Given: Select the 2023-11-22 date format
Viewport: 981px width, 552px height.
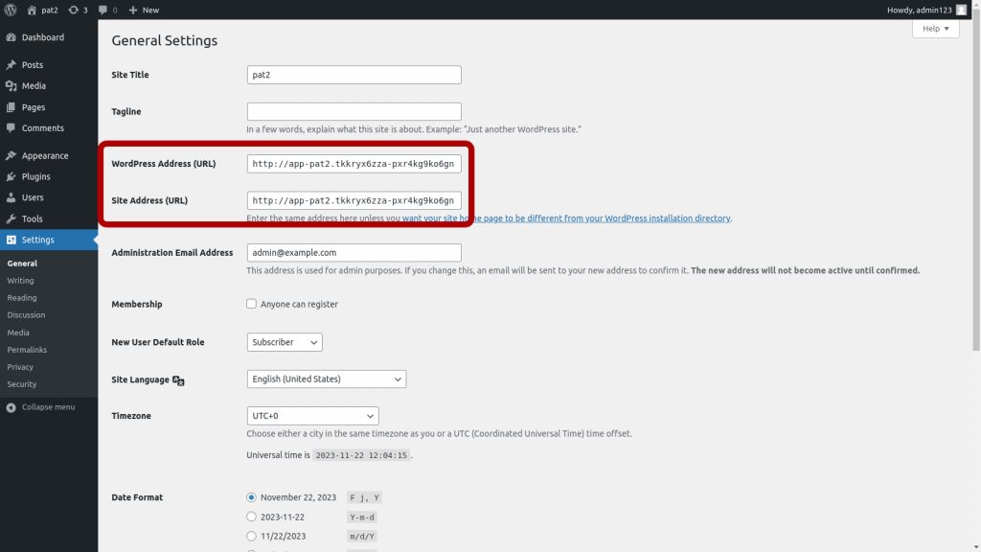Looking at the screenshot, I should (251, 517).
